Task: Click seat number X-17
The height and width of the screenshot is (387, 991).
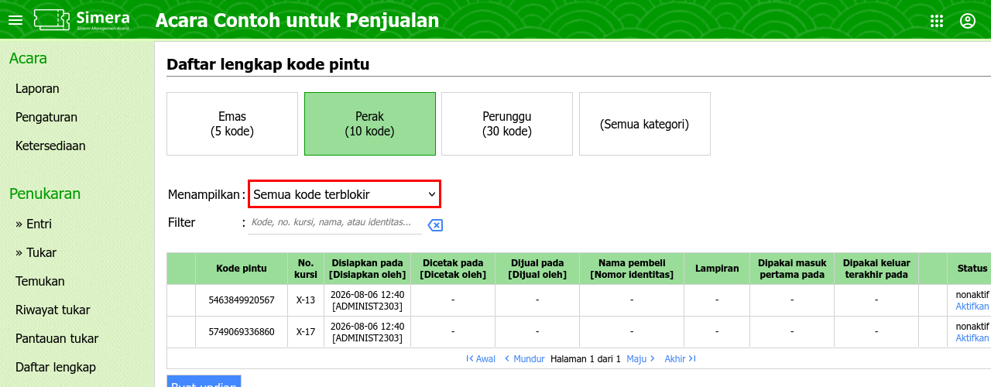Action: 306,332
